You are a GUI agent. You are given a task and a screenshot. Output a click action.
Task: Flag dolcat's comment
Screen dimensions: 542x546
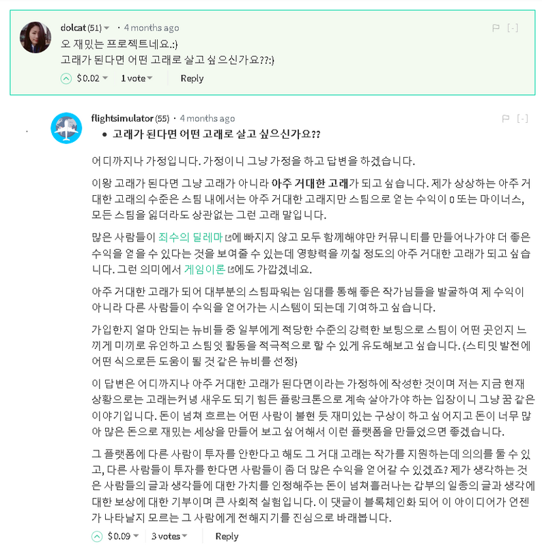click(x=496, y=28)
